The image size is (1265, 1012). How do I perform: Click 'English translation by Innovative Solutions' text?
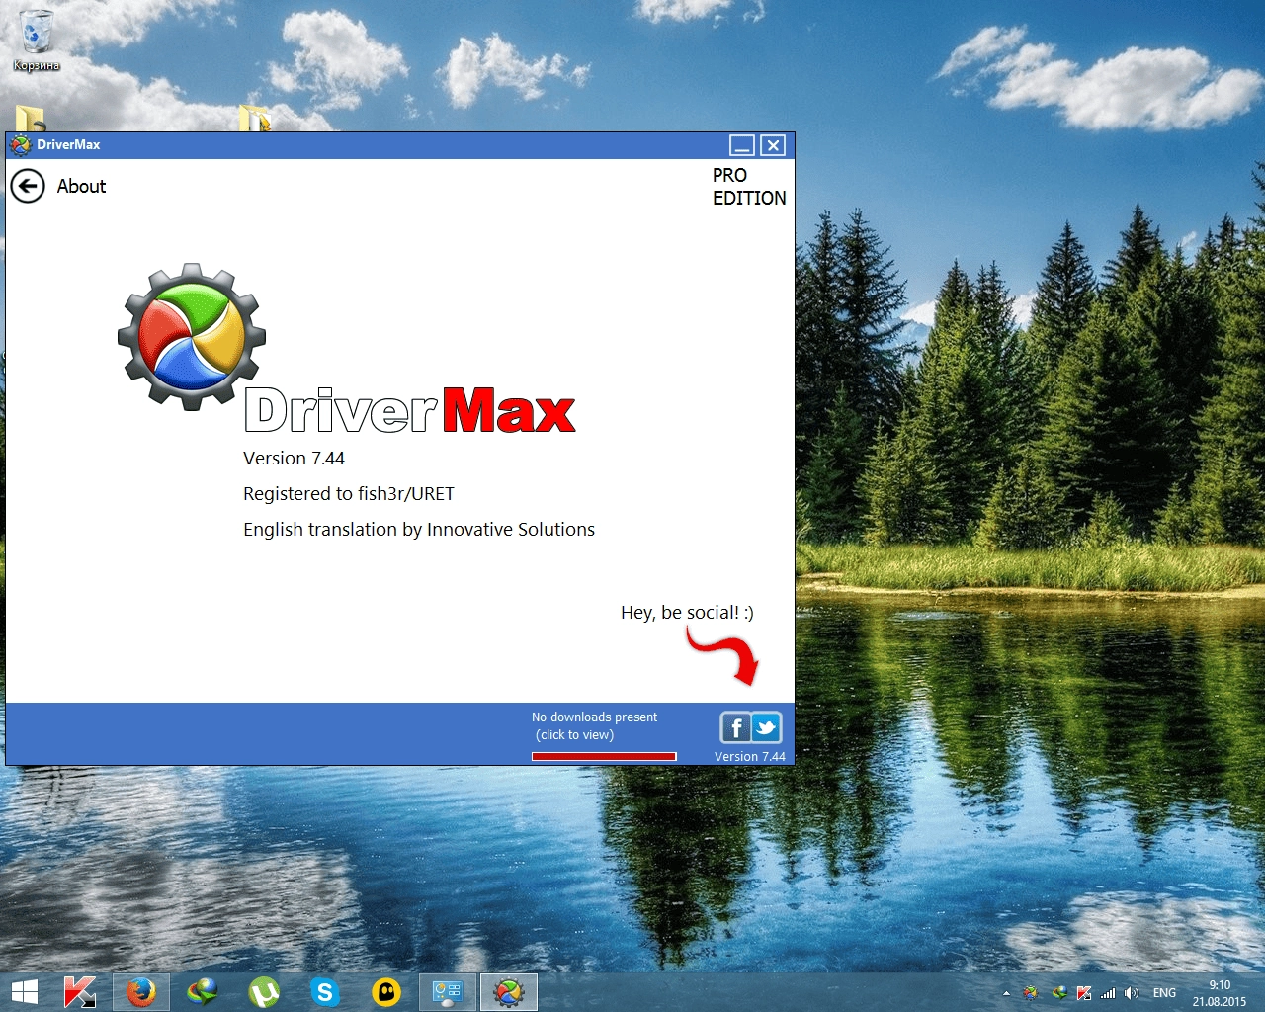pyautogui.click(x=419, y=530)
